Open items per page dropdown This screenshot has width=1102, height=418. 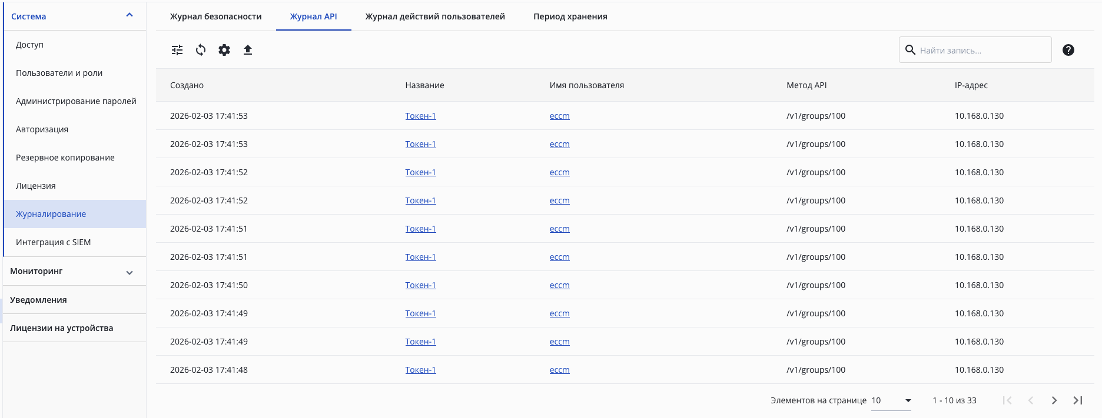(891, 400)
